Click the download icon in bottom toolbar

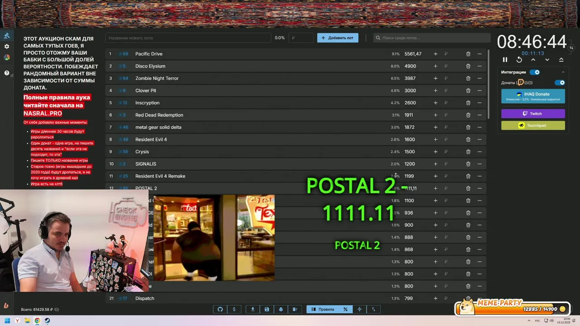(253, 309)
